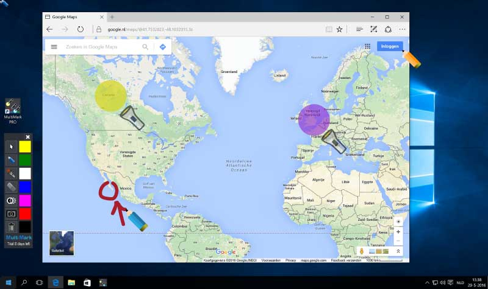Click the blue Inloggen button
Image resolution: width=488 pixels, height=289 pixels.
pos(389,46)
